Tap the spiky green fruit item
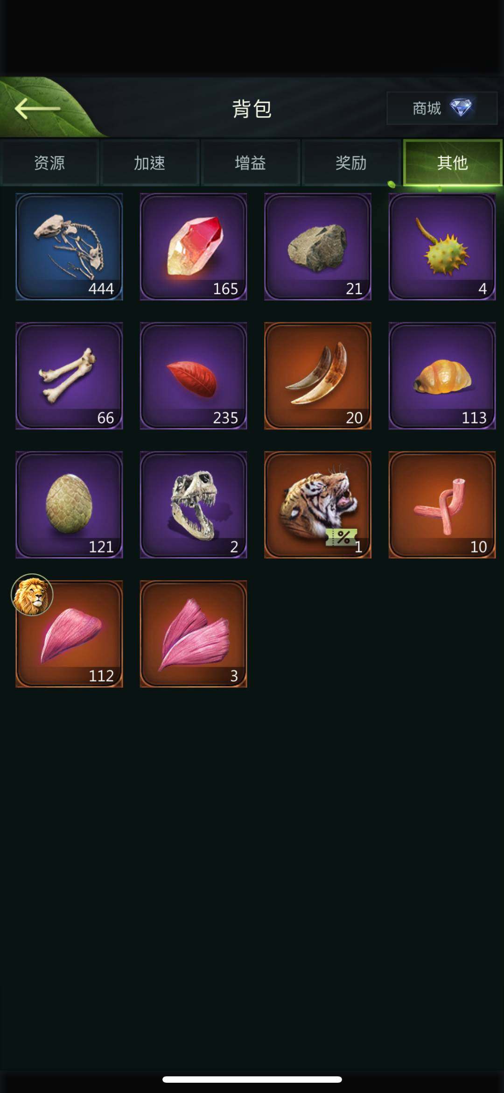504x1093 pixels. [x=442, y=247]
